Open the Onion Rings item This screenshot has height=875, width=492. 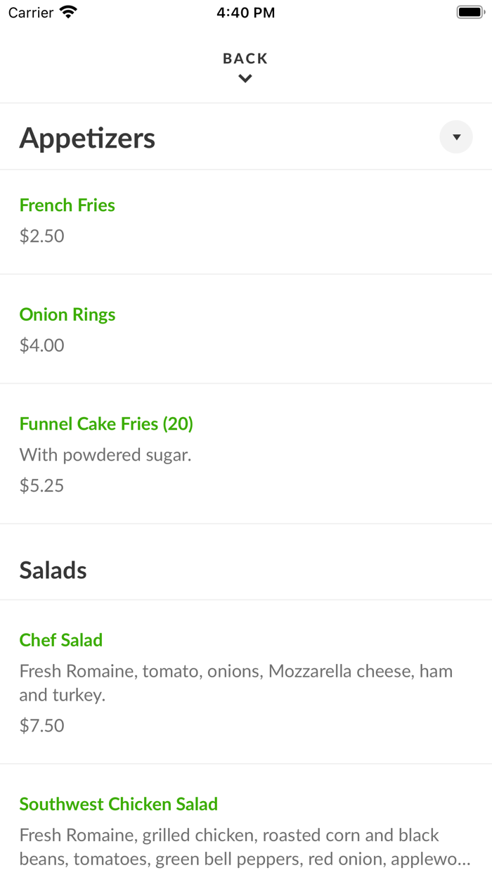point(67,314)
